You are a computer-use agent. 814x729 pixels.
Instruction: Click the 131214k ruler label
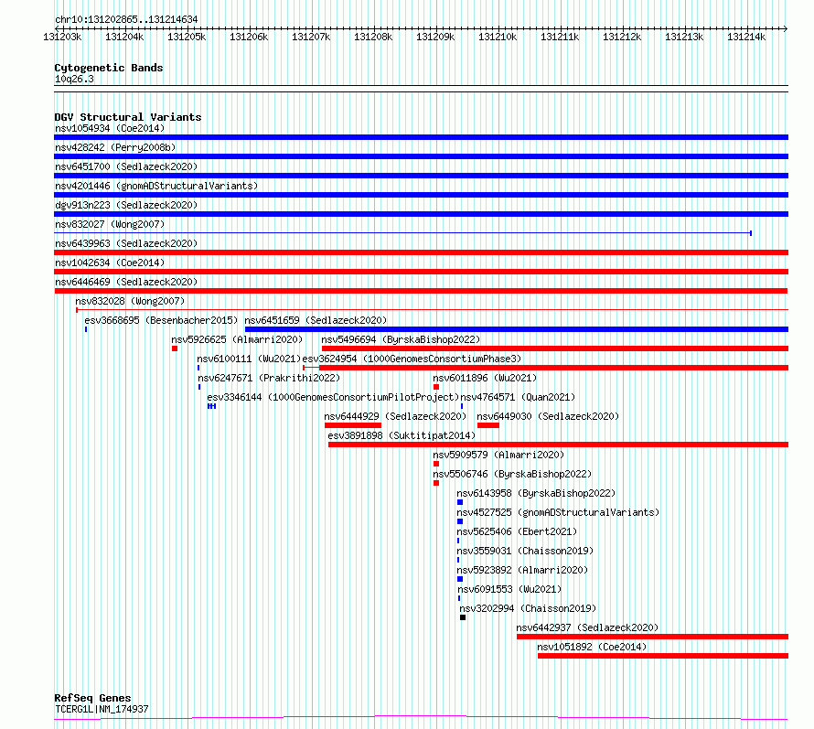(746, 37)
